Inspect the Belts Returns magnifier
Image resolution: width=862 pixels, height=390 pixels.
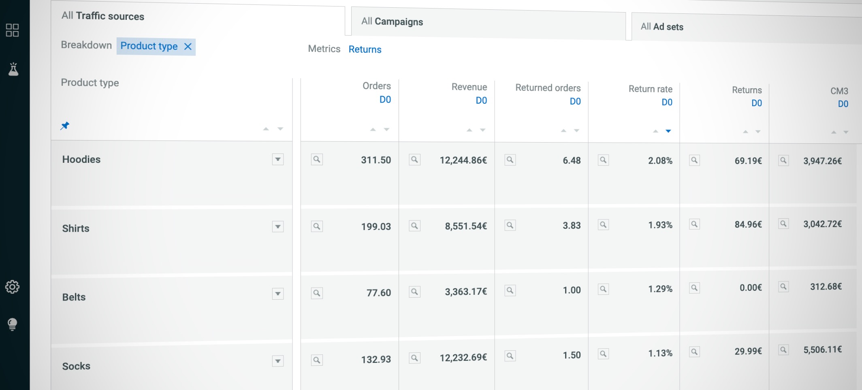click(x=694, y=288)
